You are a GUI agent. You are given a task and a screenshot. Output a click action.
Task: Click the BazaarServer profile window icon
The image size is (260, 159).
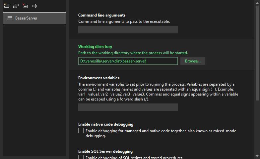coord(10,18)
